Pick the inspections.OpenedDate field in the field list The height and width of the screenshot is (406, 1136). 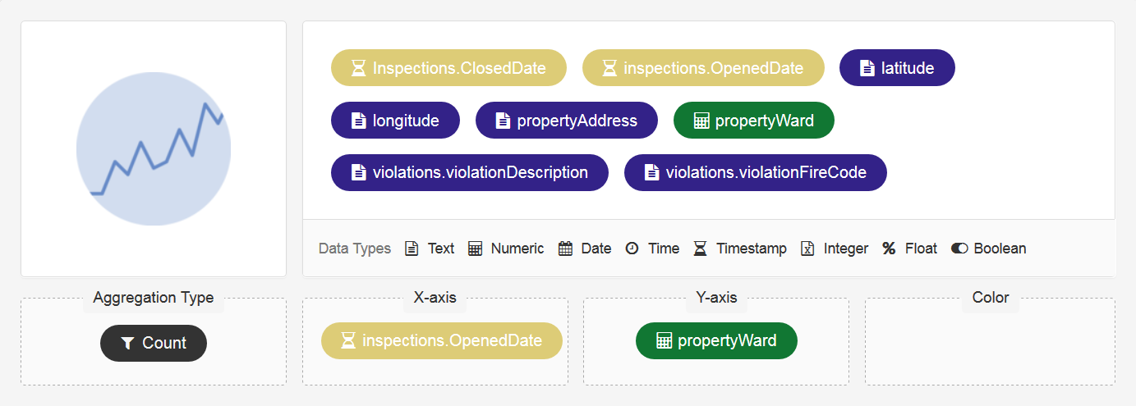pyautogui.click(x=703, y=68)
